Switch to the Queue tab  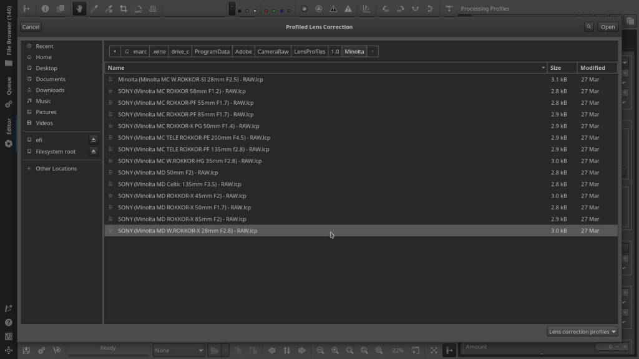(x=9, y=92)
